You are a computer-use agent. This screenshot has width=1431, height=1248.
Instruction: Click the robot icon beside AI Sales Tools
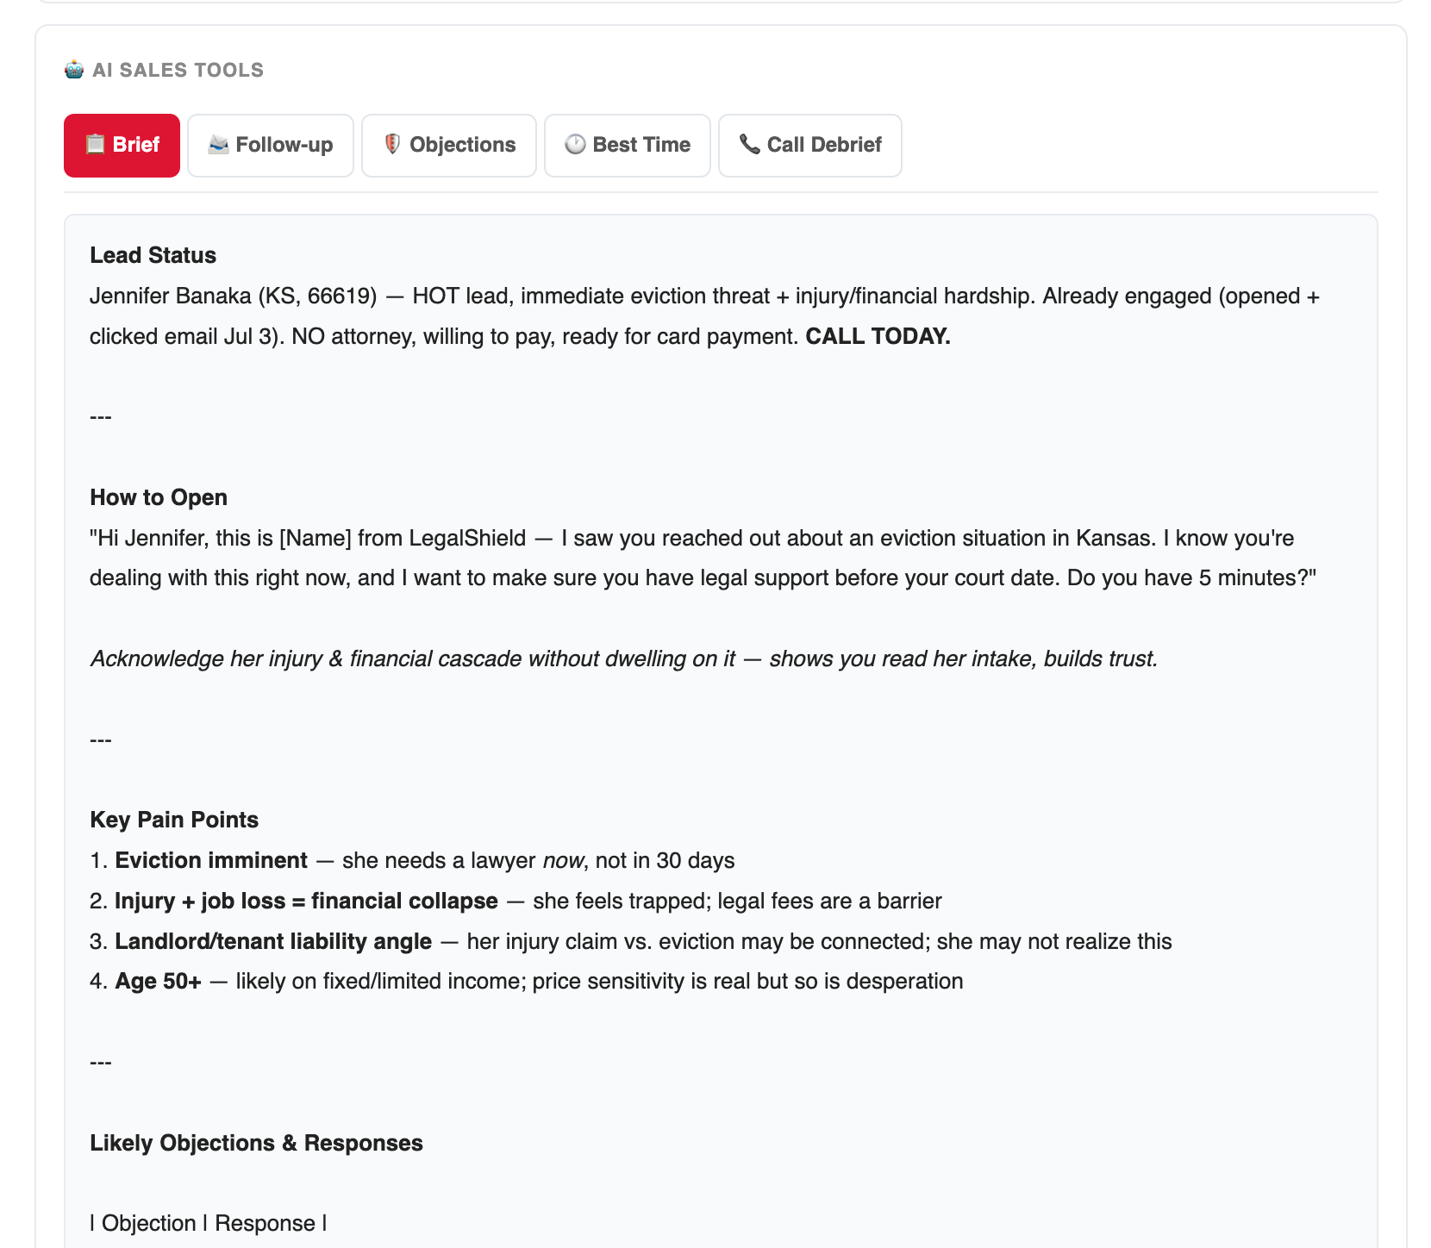pyautogui.click(x=74, y=70)
